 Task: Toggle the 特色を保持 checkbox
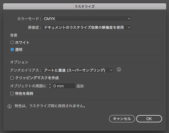coord(12,94)
